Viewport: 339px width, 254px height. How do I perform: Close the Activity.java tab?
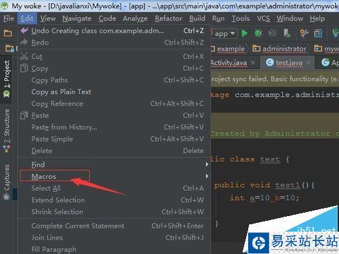[253, 62]
